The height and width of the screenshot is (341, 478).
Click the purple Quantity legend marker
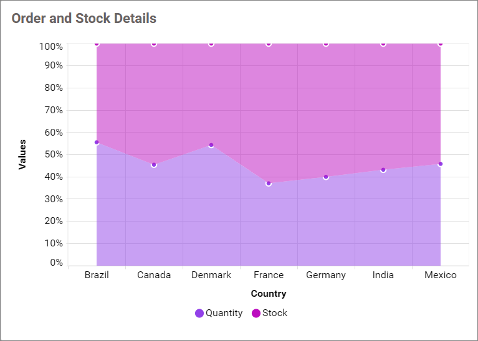pos(199,313)
